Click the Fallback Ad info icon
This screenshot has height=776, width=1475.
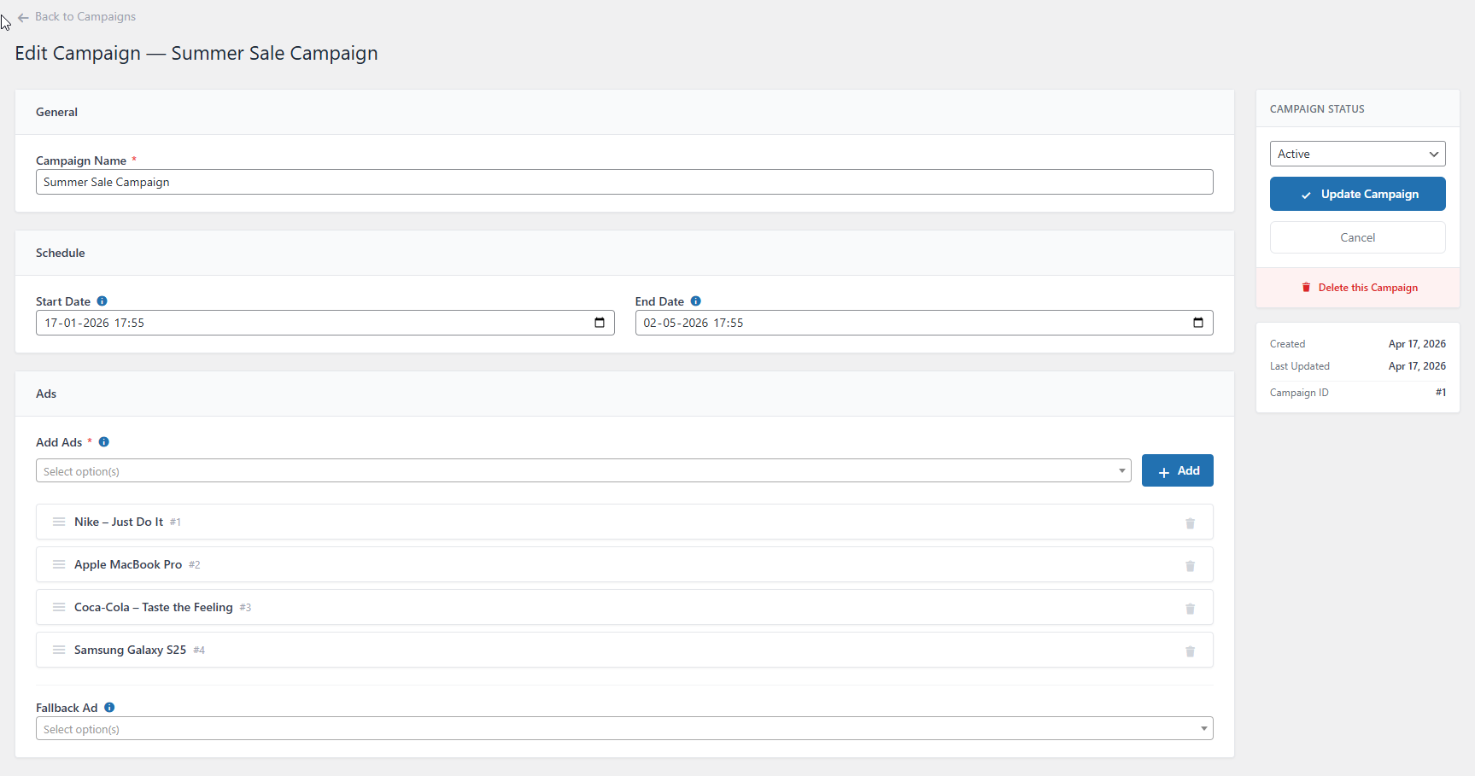109,708
